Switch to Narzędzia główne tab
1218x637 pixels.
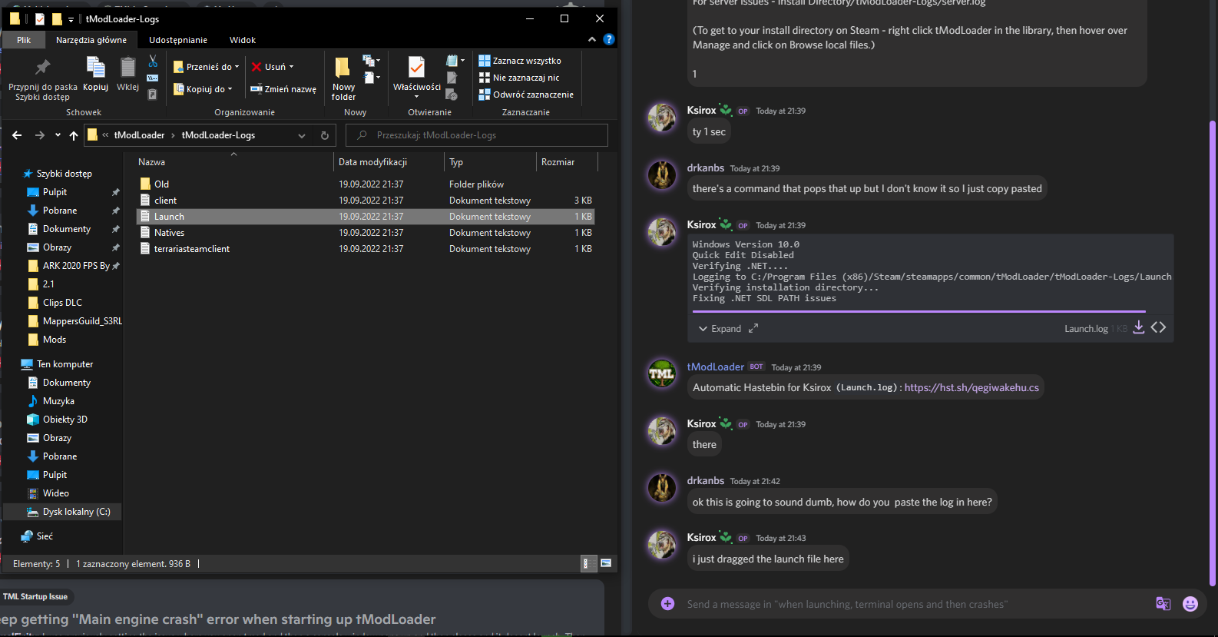tap(91, 40)
